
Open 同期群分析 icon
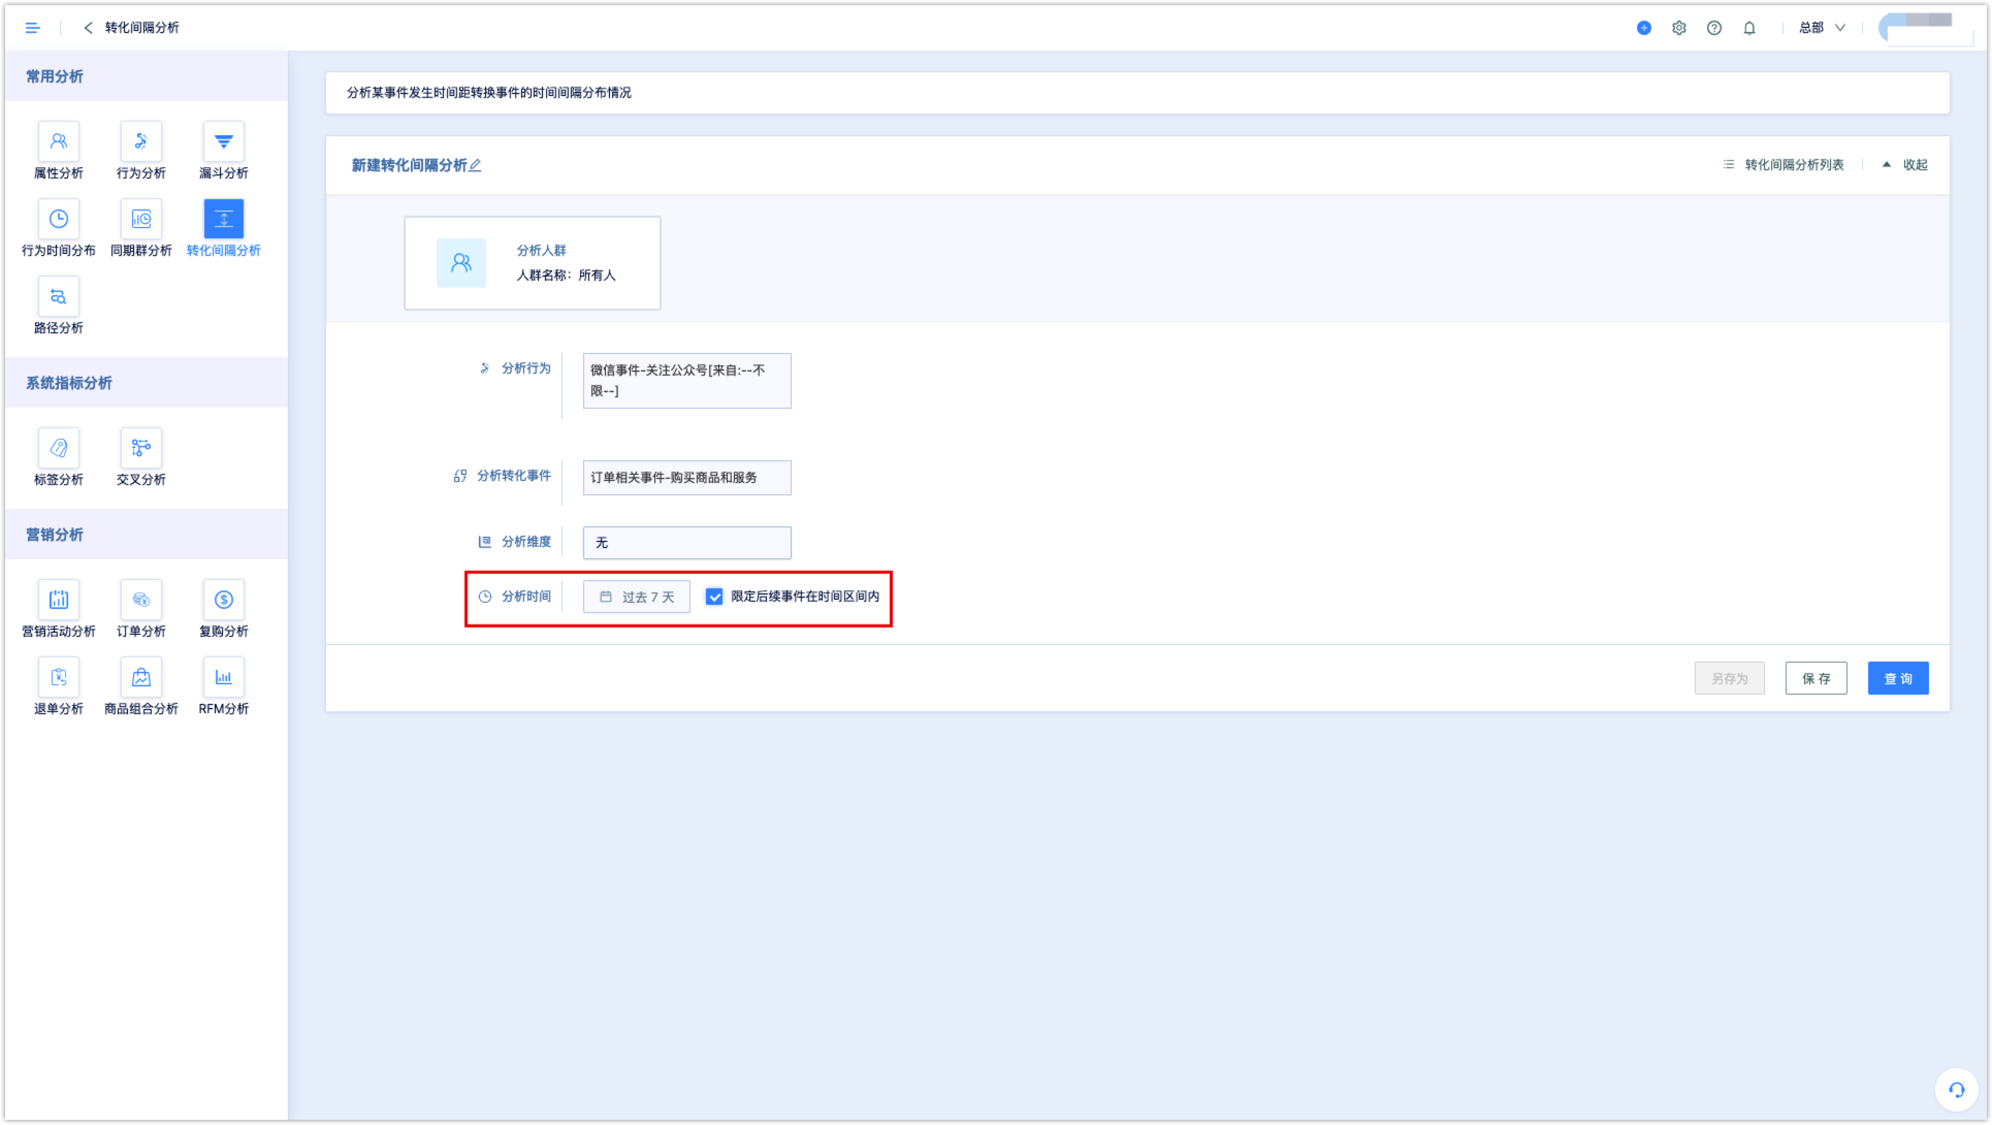pyautogui.click(x=141, y=219)
